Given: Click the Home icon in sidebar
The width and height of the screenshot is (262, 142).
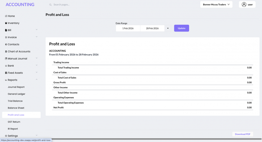Looking at the screenshot, I should (x=6, y=16).
